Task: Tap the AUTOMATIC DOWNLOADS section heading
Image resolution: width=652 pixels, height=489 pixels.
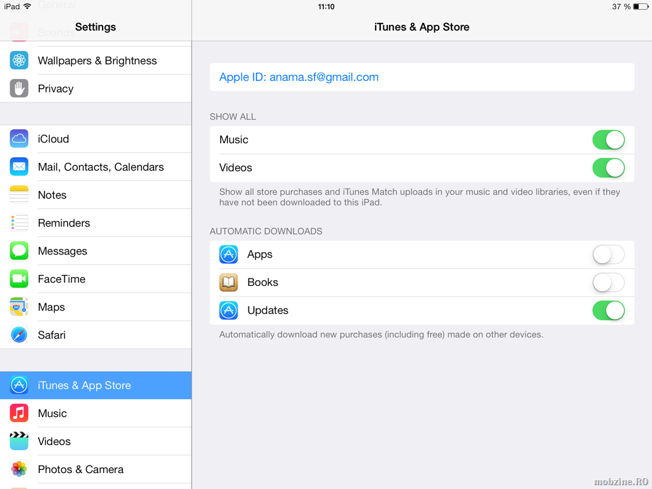Action: tap(266, 231)
